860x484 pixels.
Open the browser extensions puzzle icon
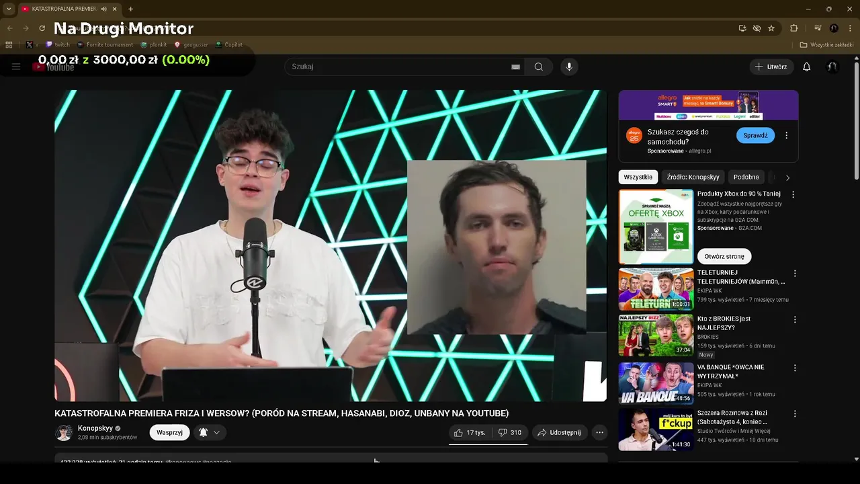(793, 28)
